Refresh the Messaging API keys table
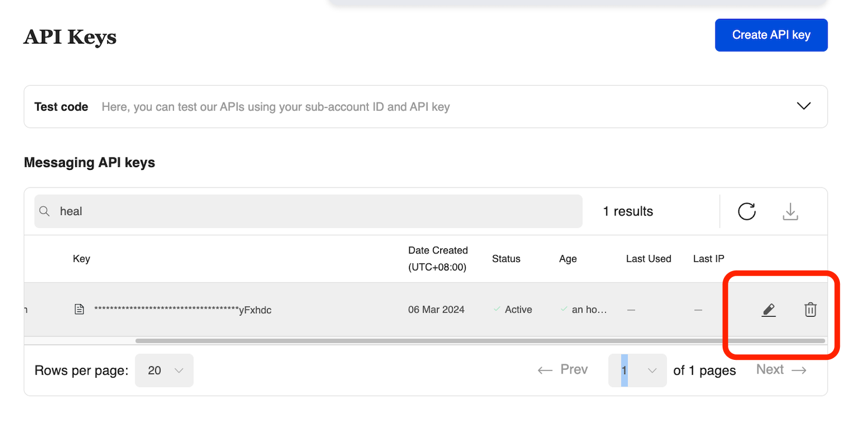The width and height of the screenshot is (850, 425). (746, 211)
